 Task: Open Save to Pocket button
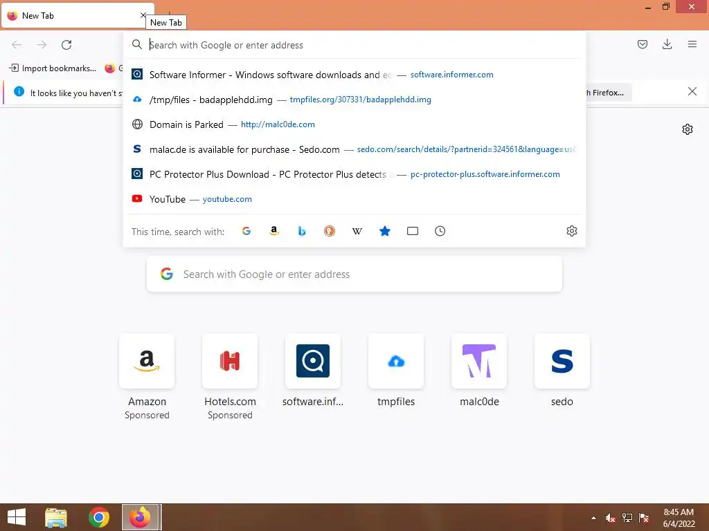pos(642,44)
